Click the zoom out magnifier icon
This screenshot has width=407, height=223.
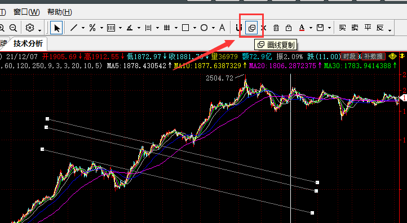13,28
